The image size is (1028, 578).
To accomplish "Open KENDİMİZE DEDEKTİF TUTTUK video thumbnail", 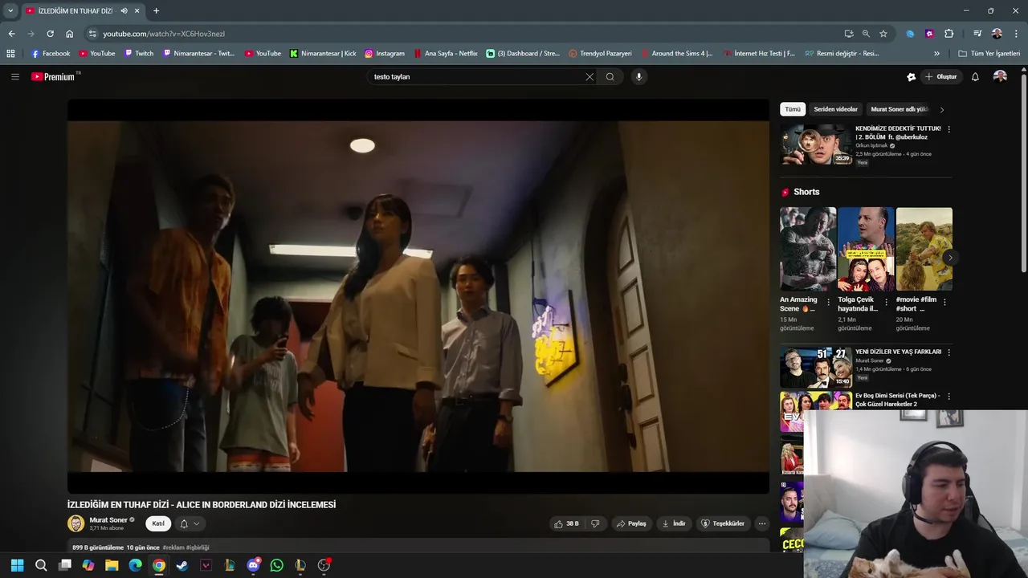I will tap(816, 144).
